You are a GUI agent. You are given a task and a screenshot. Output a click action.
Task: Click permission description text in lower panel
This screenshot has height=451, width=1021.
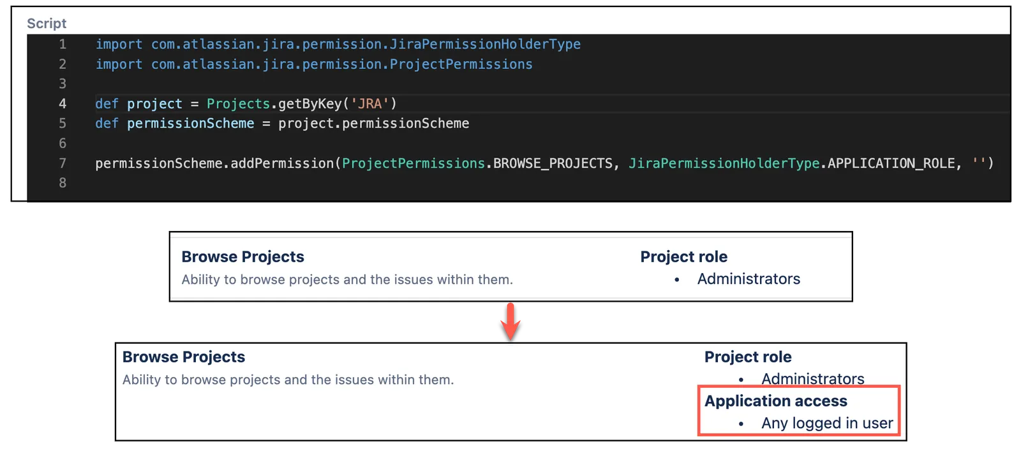(288, 380)
